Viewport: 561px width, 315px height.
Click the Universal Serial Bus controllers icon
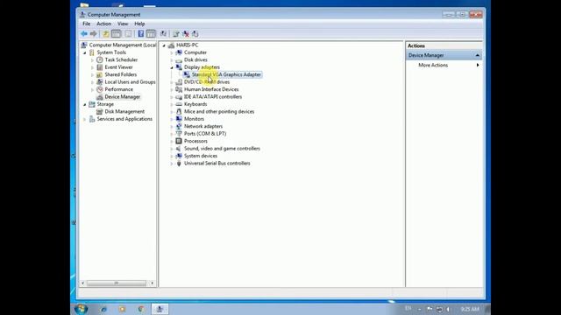coord(179,164)
